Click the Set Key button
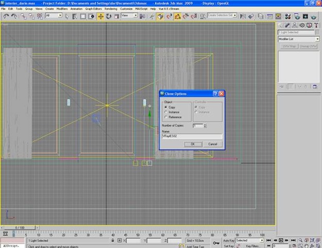Screen dimensions: 322x248 pyautogui.click(x=229, y=246)
